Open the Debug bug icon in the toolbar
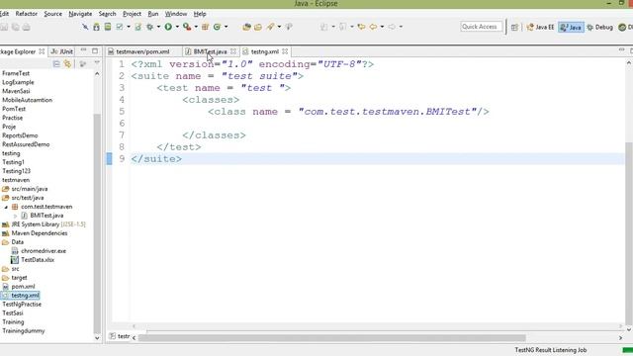Screen dimensions: 633x356 pos(149,27)
